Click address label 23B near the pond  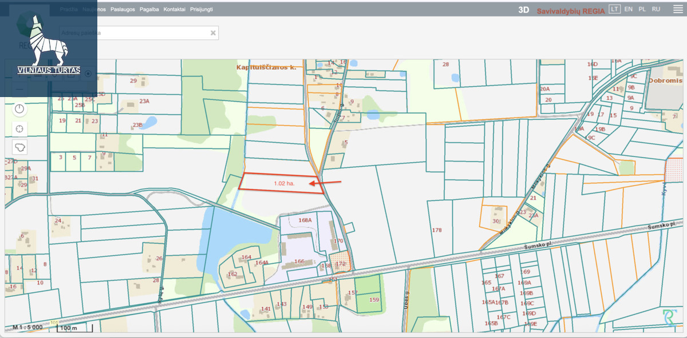(x=137, y=124)
